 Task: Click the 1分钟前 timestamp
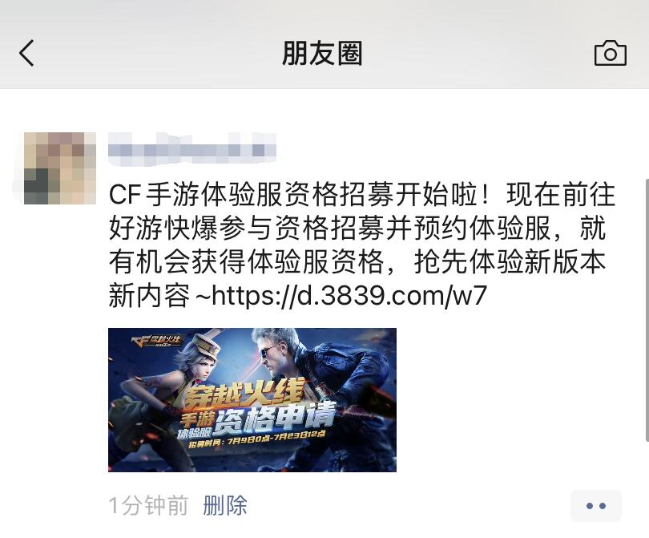[x=148, y=505]
